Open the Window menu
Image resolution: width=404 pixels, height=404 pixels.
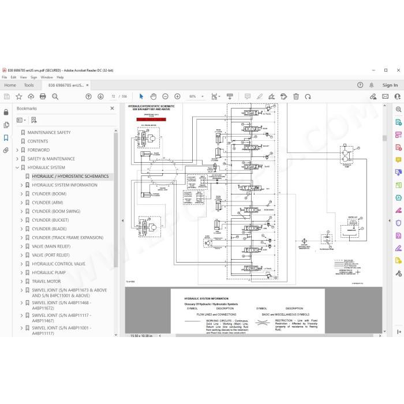coord(47,77)
